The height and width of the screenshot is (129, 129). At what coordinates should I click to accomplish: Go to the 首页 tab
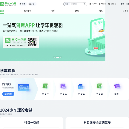point(2,11)
